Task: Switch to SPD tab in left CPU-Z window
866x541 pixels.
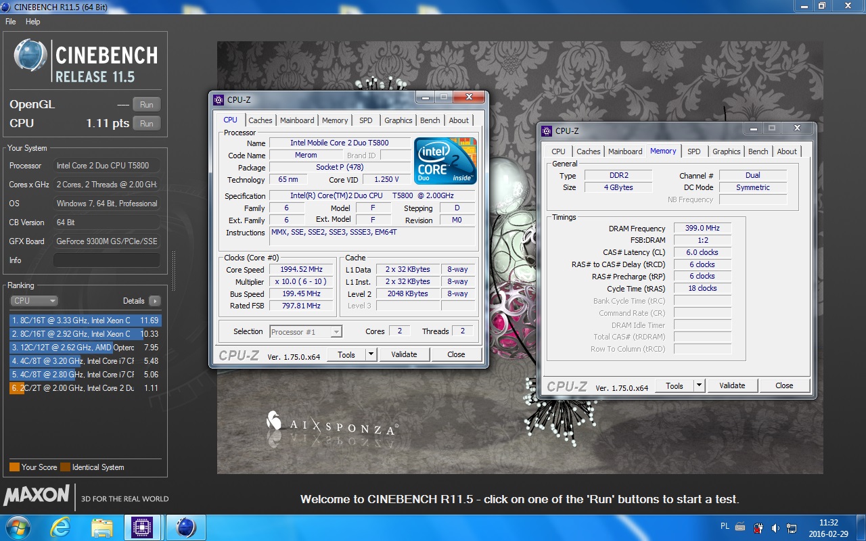Action: (366, 120)
